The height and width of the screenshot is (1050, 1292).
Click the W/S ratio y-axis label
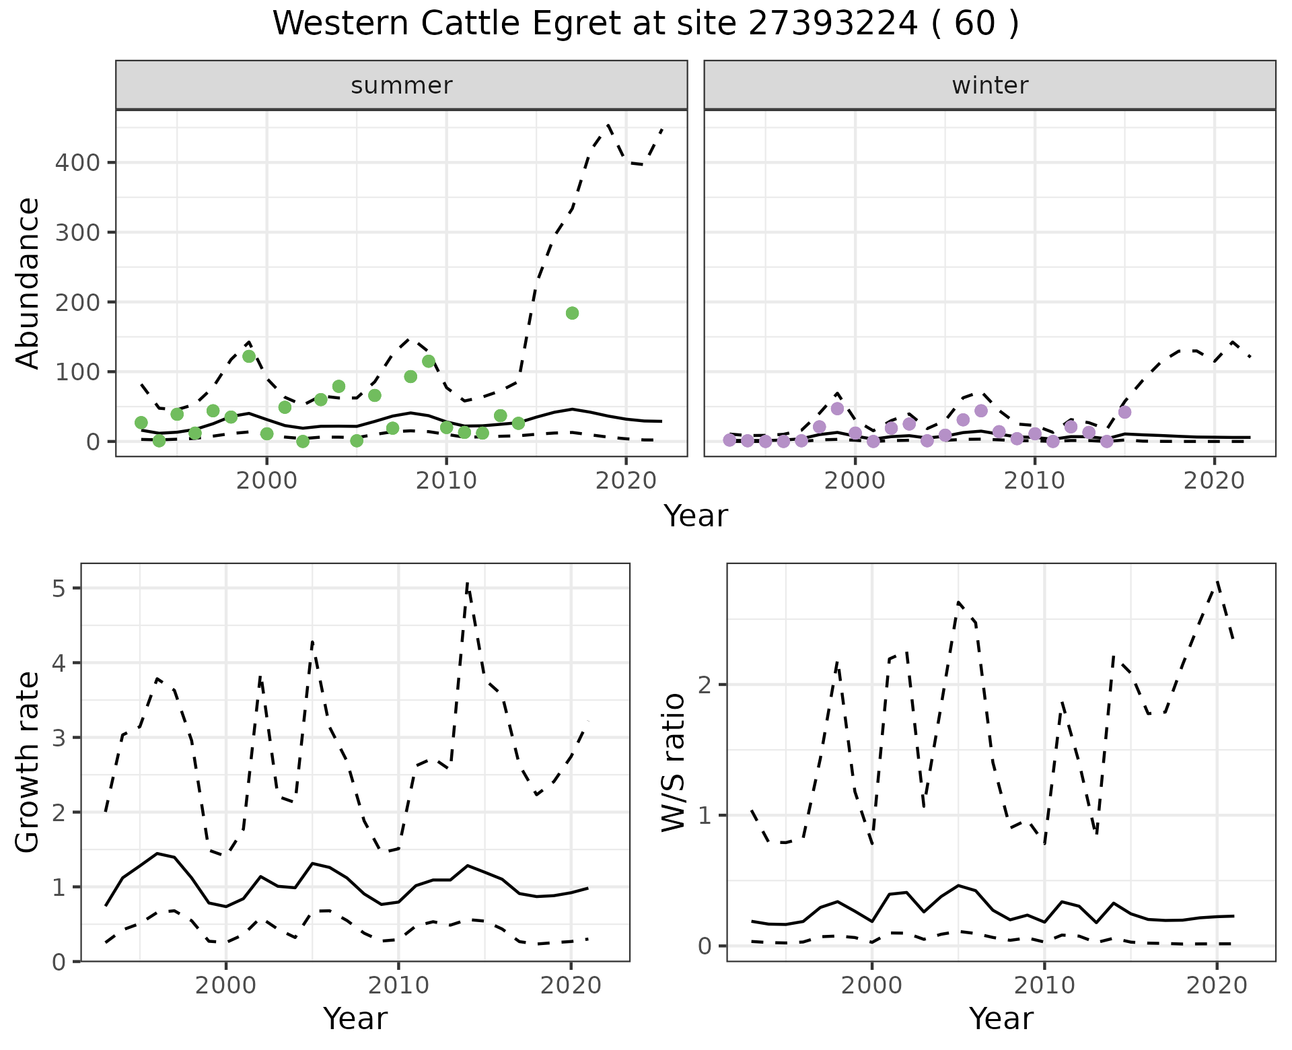(x=674, y=762)
